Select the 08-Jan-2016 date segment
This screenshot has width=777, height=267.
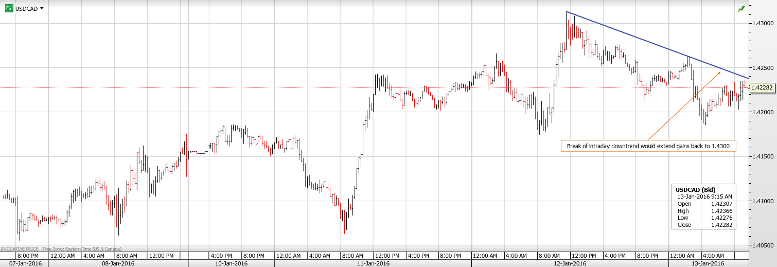(x=118, y=263)
